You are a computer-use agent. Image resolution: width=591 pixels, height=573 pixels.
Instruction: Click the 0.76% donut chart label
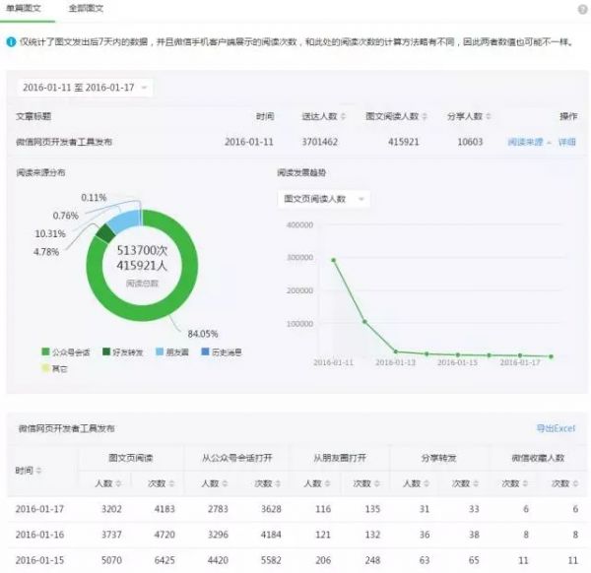(x=66, y=216)
